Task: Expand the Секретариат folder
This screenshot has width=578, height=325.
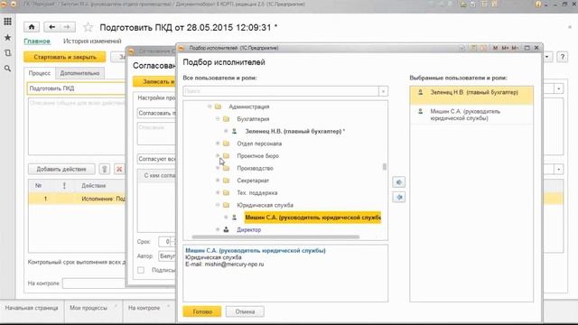Action: point(218,181)
